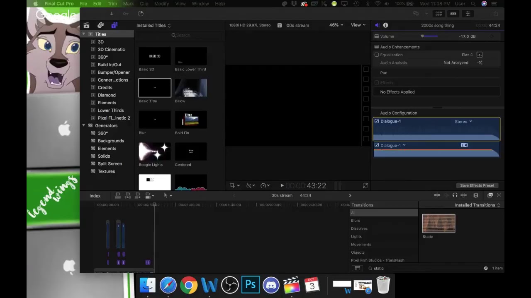Uncheck the second Dialogue-1 component

pyautogui.click(x=377, y=145)
